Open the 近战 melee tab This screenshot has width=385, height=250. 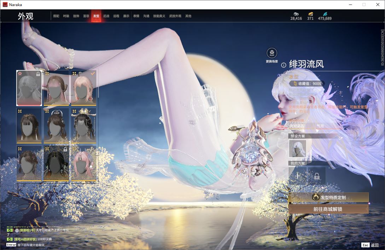click(106, 16)
